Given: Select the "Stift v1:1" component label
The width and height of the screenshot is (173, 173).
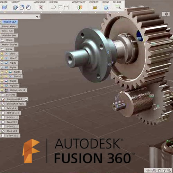Looking at the screenshot, I should click(11, 108).
